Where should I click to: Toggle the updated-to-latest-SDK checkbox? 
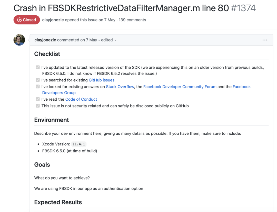pos(38,68)
